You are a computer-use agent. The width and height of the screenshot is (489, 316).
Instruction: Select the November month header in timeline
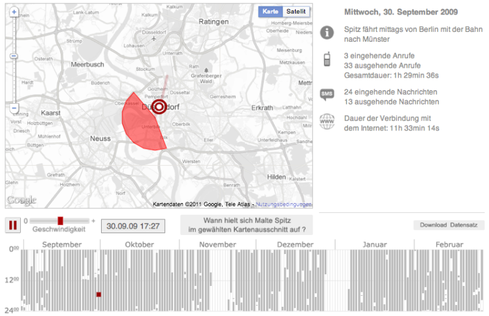click(x=217, y=244)
